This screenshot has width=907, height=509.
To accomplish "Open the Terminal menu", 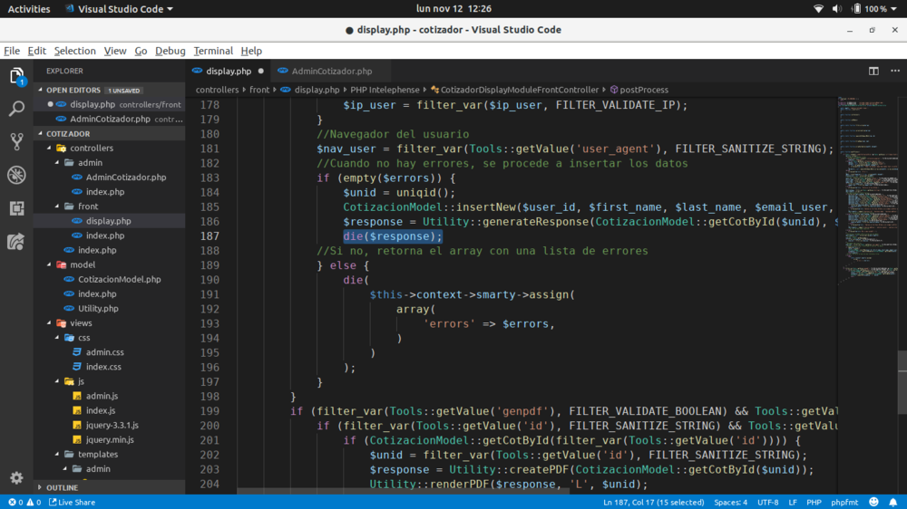I will 213,51.
